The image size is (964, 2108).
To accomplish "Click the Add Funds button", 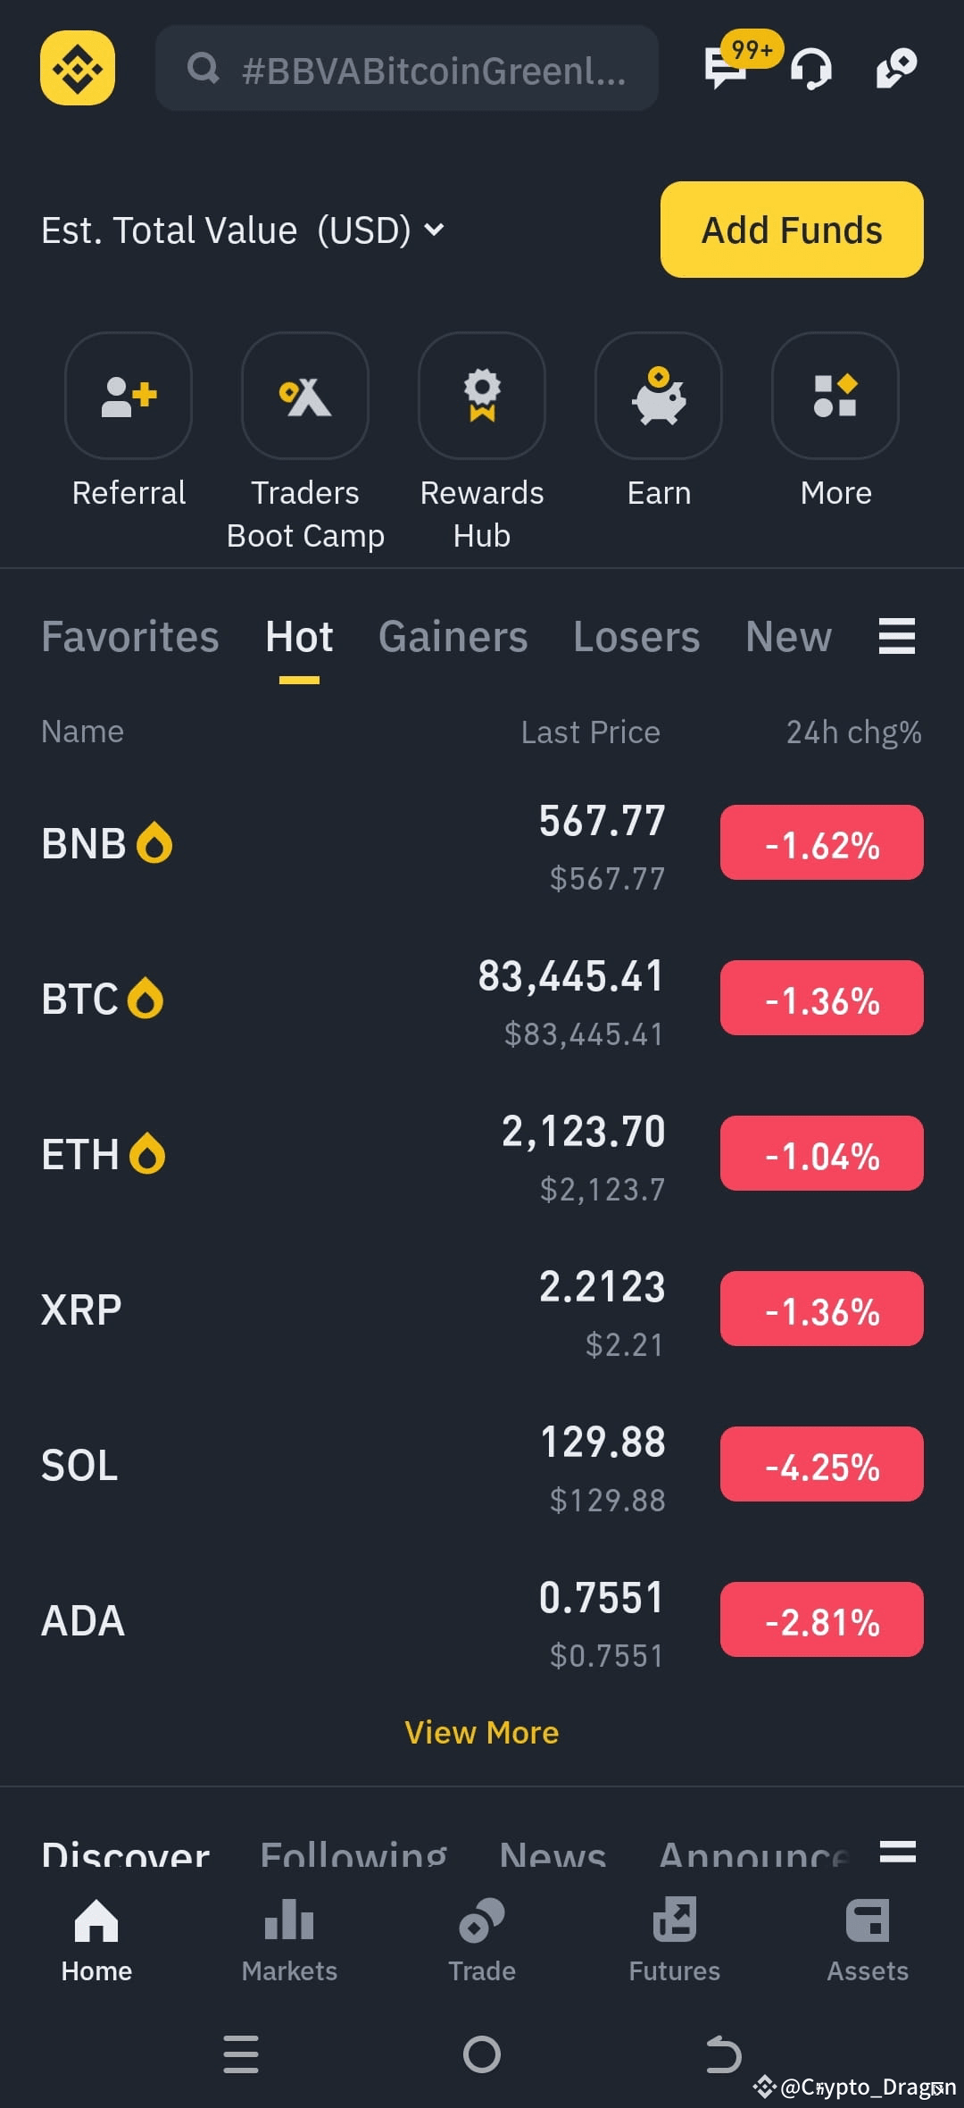I will coord(792,230).
